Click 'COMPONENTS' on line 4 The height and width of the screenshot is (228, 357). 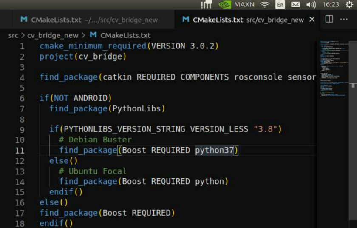click(204, 77)
